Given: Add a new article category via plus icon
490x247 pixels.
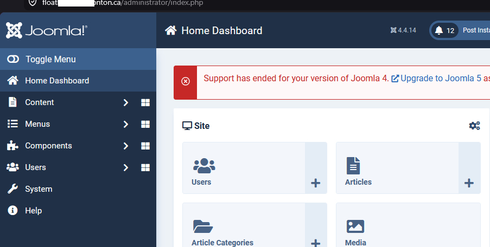Looking at the screenshot, I should click(x=316, y=243).
